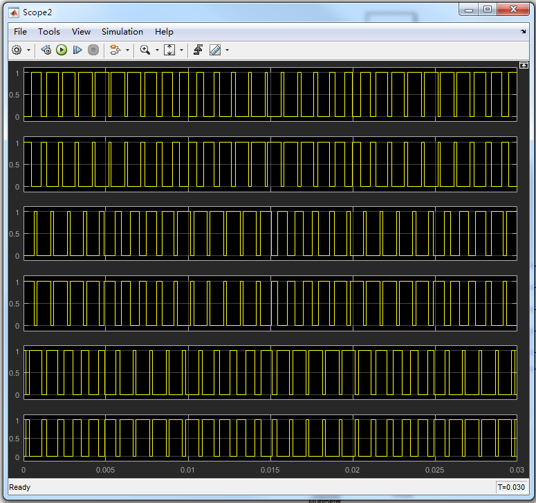Open the Help menu

tap(164, 32)
